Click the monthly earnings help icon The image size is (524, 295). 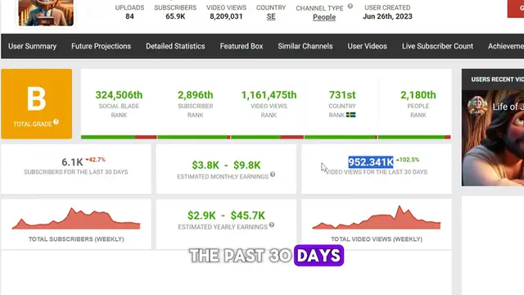pyautogui.click(x=273, y=175)
